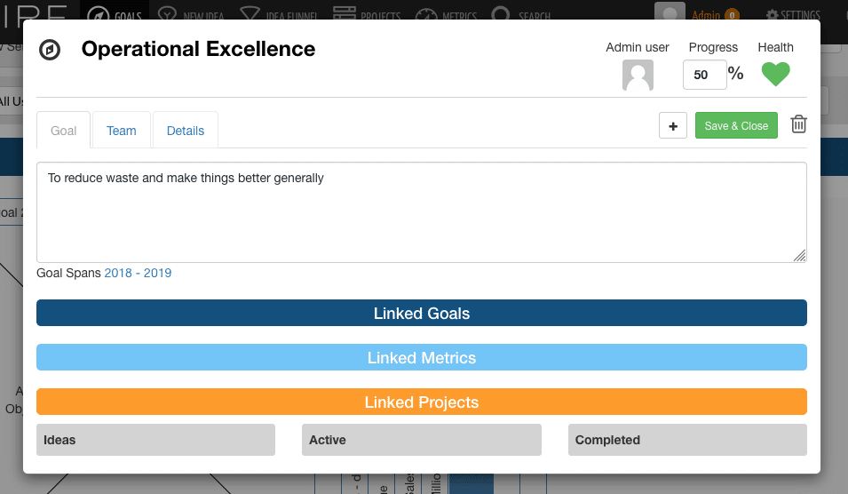Delete goal using the trash can icon
This screenshot has height=494, width=848.
coord(798,124)
